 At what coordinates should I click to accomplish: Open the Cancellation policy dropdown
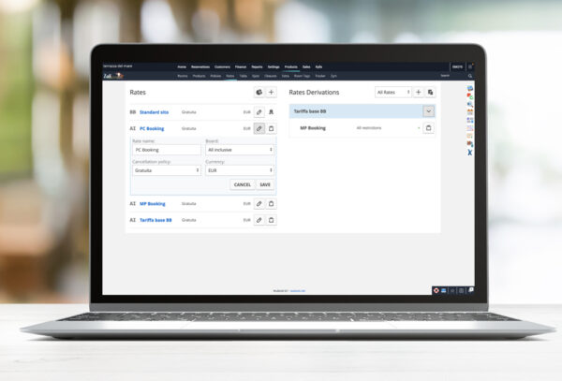click(166, 170)
